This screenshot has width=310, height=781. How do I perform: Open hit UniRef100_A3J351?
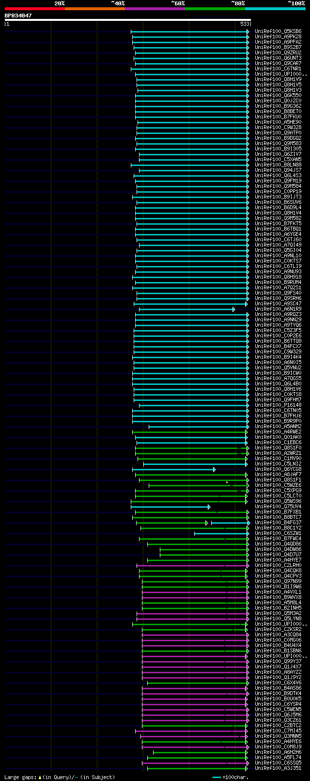coord(278,768)
